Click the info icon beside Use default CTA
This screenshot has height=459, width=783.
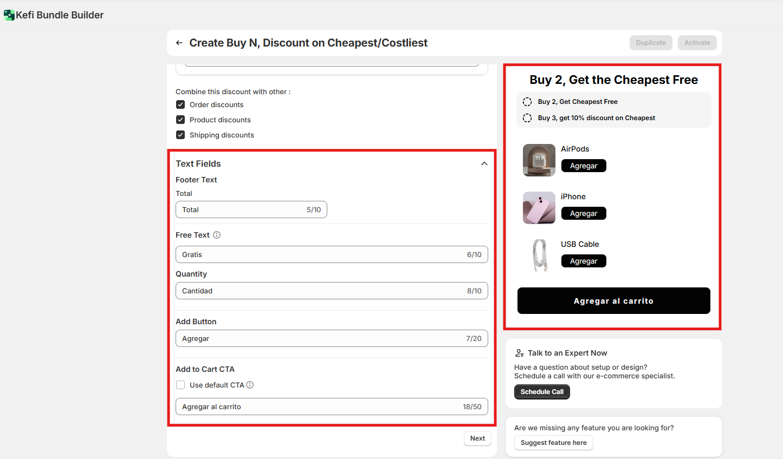point(250,385)
